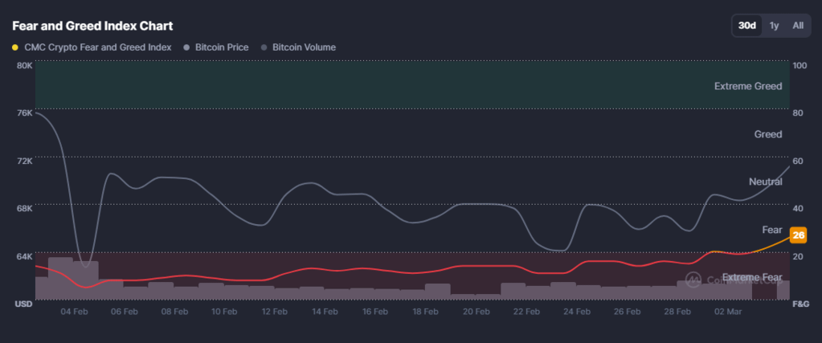
Task: Click the 28 Feb date label
Action: (x=677, y=312)
